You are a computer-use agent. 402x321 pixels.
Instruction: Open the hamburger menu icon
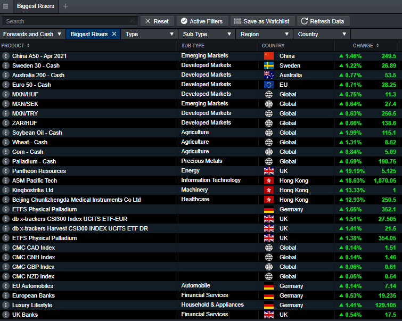pos(5,6)
